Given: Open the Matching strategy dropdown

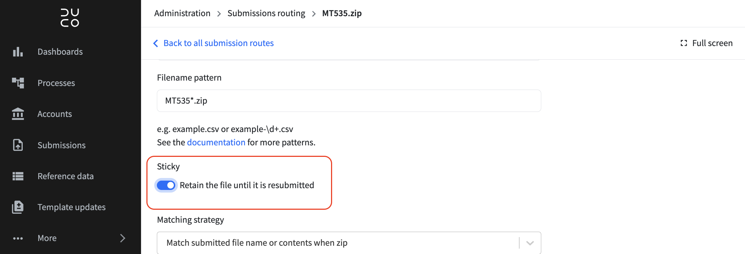Looking at the screenshot, I should click(349, 243).
